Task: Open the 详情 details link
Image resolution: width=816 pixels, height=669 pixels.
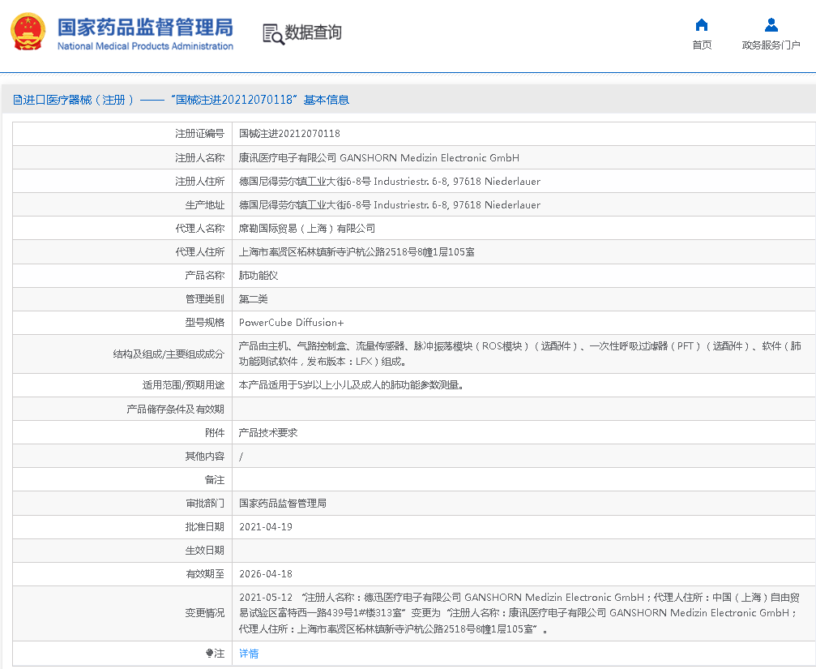Action: pos(249,654)
